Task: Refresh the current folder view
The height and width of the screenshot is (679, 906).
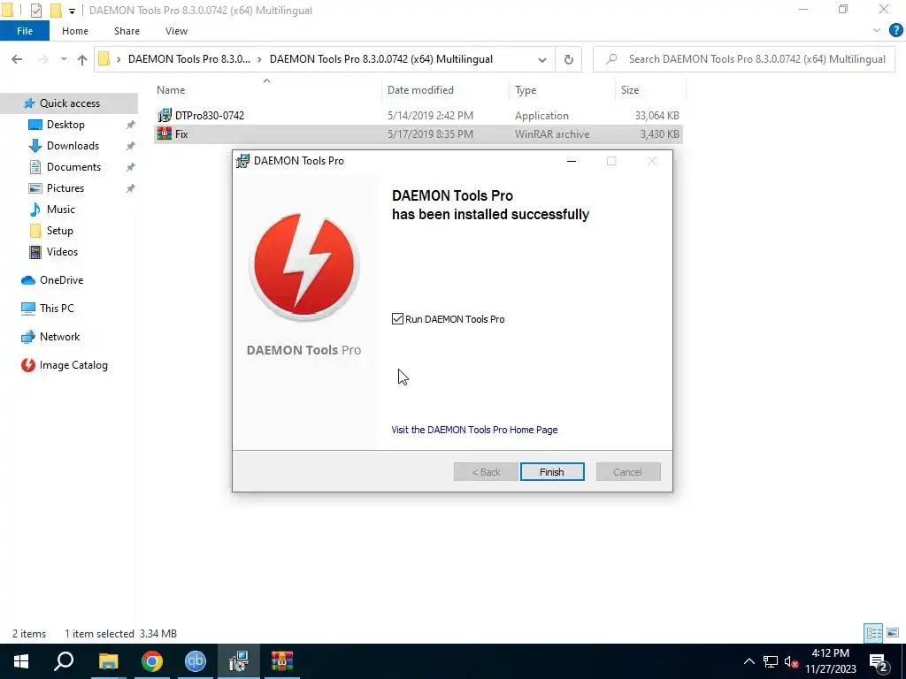Action: tap(569, 59)
